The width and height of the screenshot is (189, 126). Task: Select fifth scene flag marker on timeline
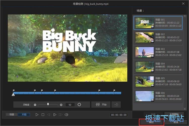99,90
